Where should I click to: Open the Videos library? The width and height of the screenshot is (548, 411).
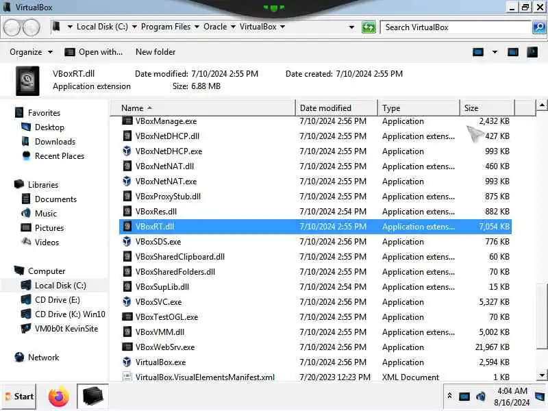(x=47, y=242)
